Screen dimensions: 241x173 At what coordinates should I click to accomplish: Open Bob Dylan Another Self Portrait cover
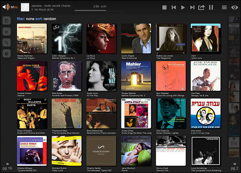(67, 76)
